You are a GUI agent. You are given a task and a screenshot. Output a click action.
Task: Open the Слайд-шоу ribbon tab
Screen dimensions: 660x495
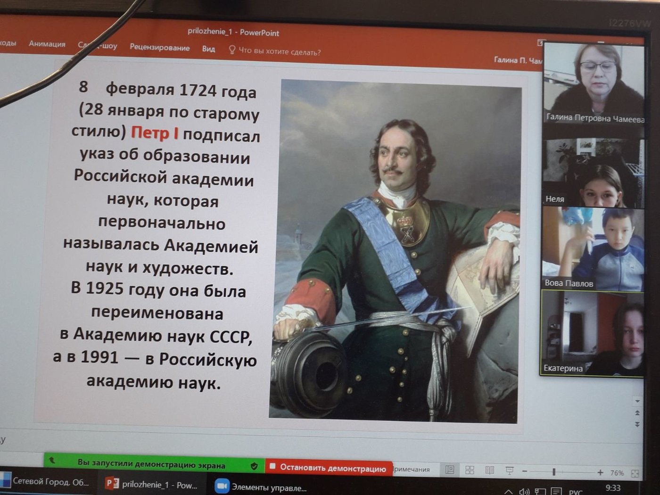[x=98, y=45]
